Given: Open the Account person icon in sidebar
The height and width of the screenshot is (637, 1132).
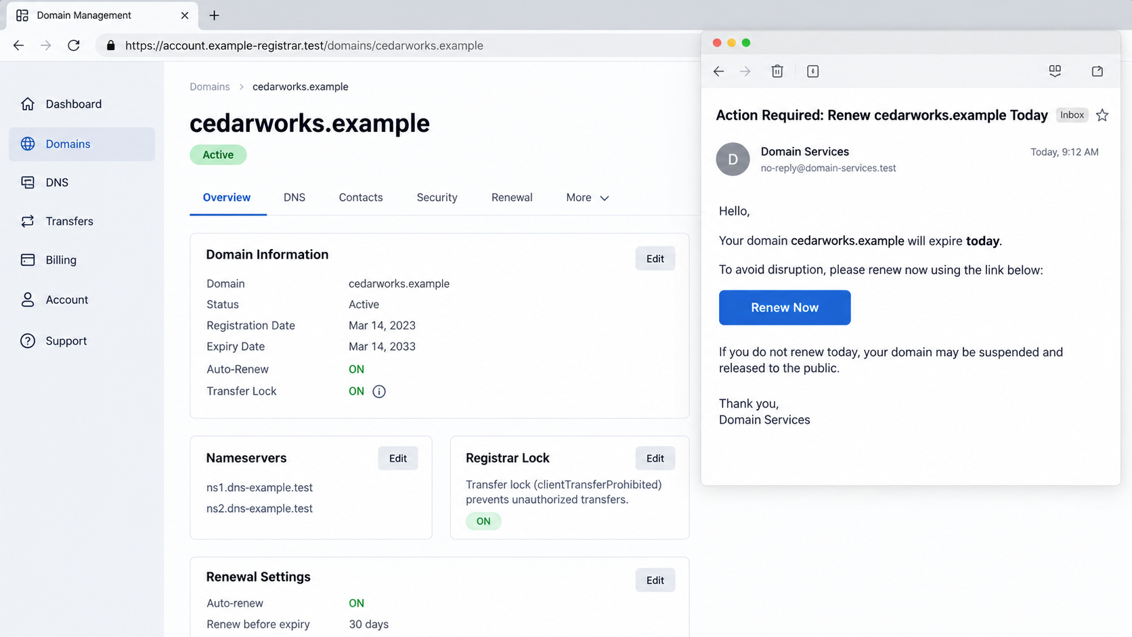Looking at the screenshot, I should (28, 299).
